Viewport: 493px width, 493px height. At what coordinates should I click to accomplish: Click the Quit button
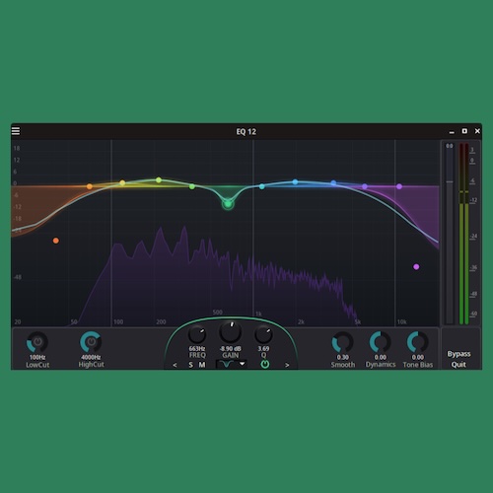(458, 364)
